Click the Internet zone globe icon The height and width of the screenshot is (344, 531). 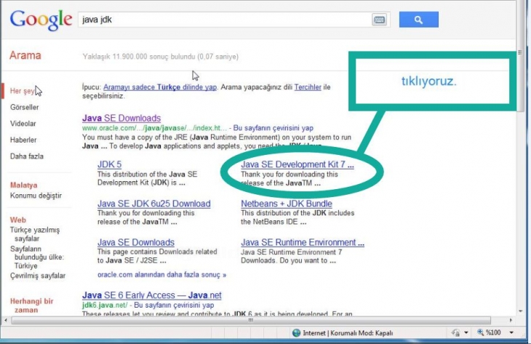point(297,333)
